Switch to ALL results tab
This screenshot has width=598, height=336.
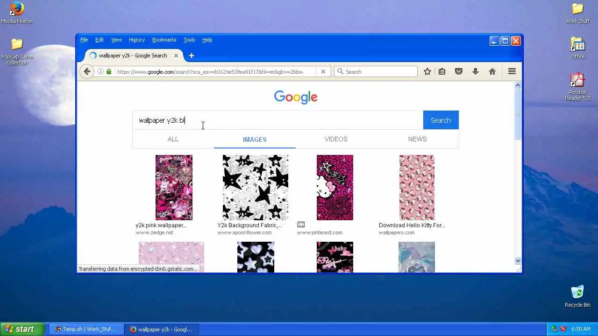click(173, 139)
